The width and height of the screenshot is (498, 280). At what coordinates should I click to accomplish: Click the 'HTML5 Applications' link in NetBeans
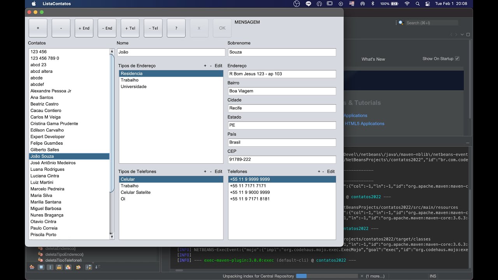pyautogui.click(x=365, y=124)
